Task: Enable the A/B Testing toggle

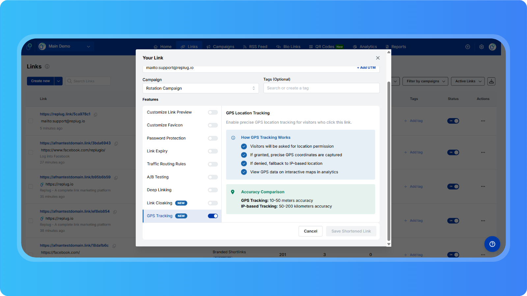Action: pyautogui.click(x=213, y=177)
